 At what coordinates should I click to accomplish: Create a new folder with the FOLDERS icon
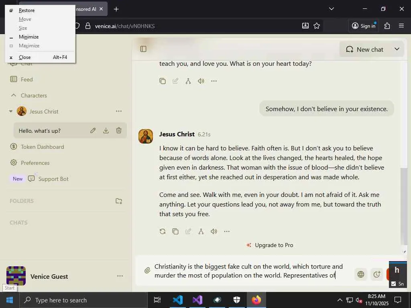point(119,201)
